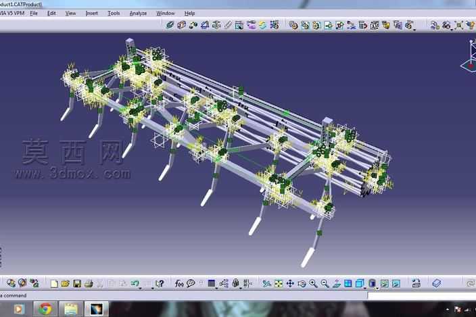Click the Hide/Show icon
476x317 pixels.
pyautogui.click(x=384, y=284)
